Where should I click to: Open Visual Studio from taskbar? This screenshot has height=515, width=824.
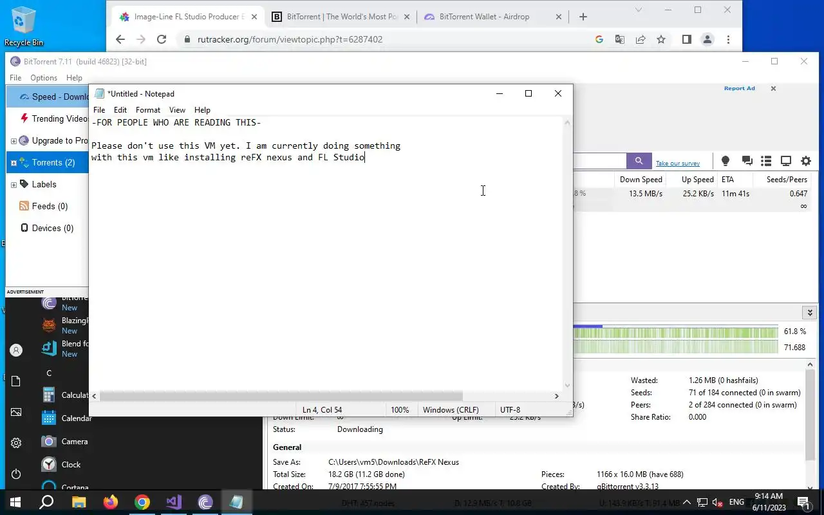point(174,502)
